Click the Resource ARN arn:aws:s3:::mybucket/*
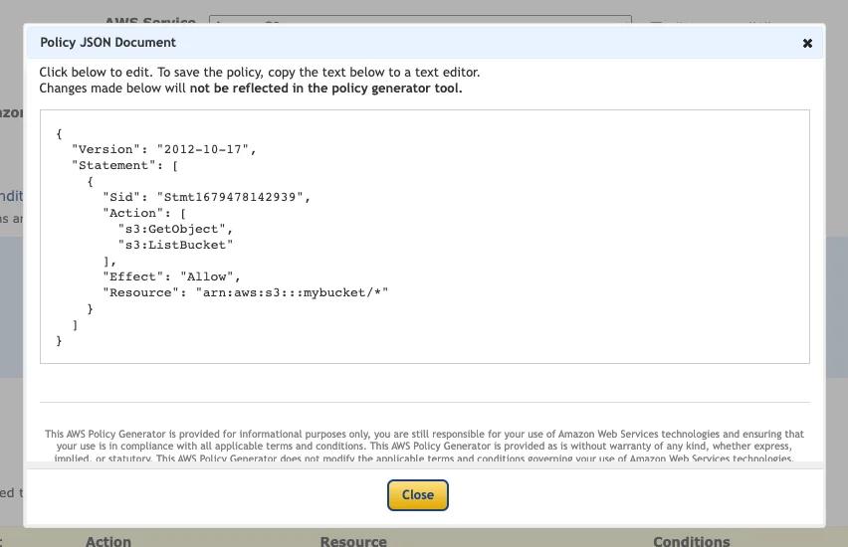The image size is (848, 547). coord(292,292)
